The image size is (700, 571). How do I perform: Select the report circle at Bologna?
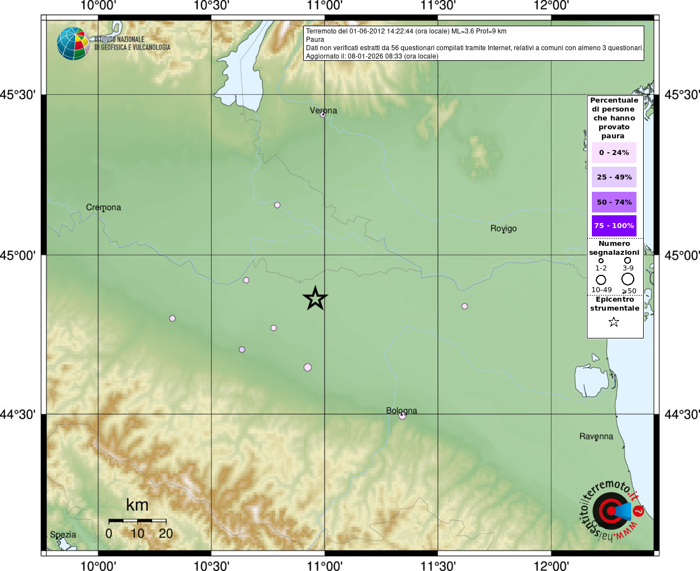click(402, 415)
